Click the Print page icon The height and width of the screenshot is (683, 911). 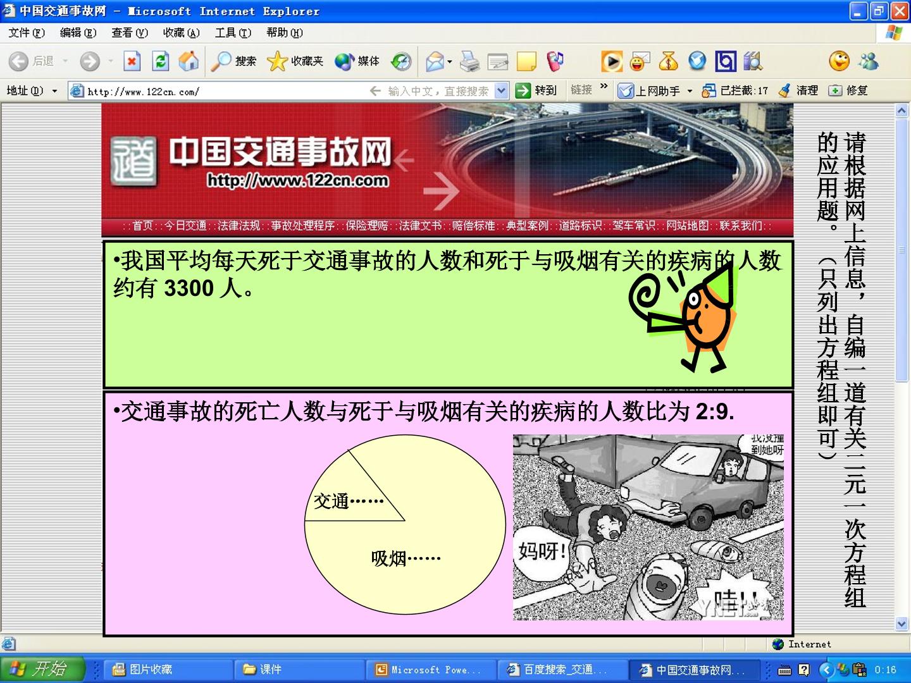pyautogui.click(x=469, y=61)
